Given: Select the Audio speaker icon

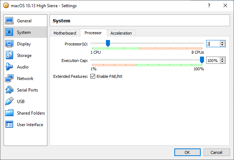Looking at the screenshot, I should click(9, 67).
